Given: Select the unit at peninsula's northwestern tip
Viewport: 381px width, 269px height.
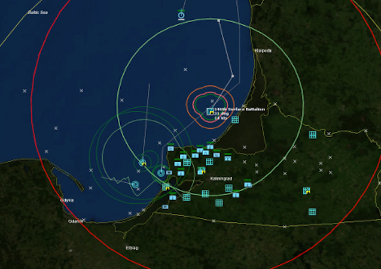Looking at the screenshot, I should (x=171, y=148).
